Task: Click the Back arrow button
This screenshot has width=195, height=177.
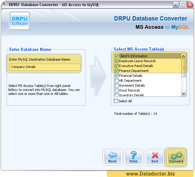Action: click(113, 157)
